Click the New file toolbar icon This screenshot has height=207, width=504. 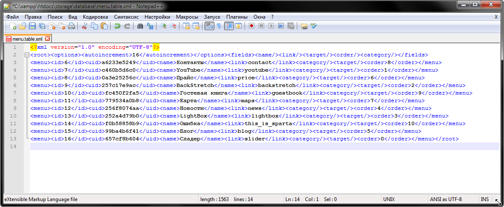[x=13, y=26]
